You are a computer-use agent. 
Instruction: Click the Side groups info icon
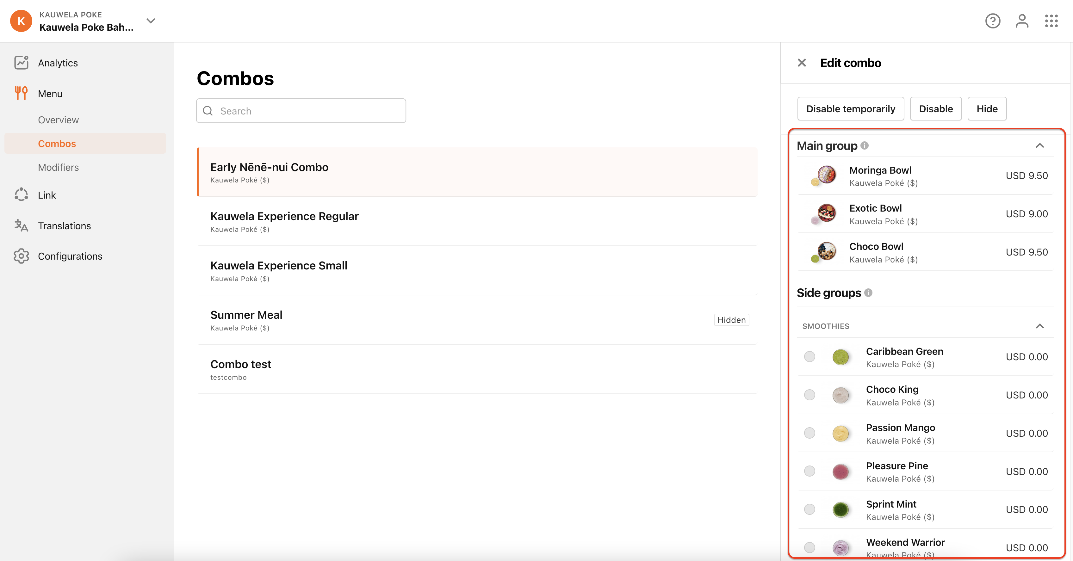(868, 293)
